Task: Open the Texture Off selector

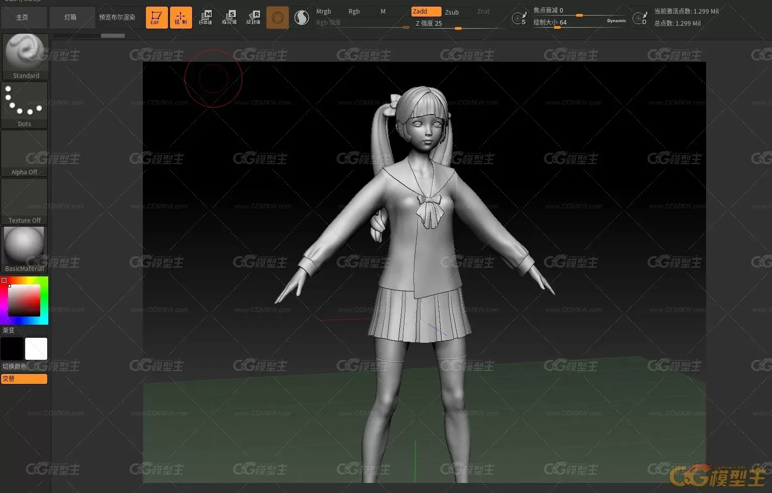Action: pyautogui.click(x=24, y=201)
